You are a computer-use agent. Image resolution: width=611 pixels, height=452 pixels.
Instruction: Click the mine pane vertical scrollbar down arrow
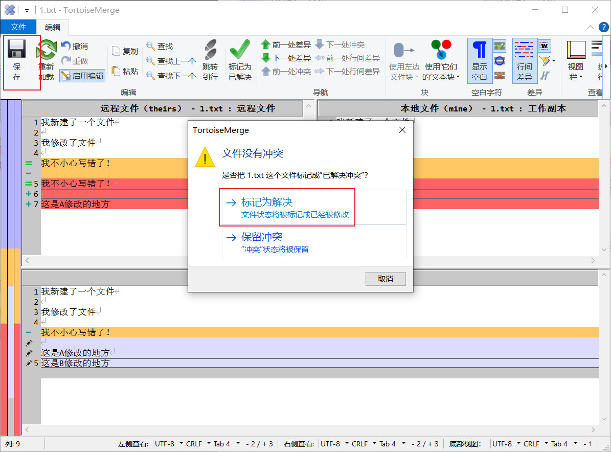tap(604, 250)
